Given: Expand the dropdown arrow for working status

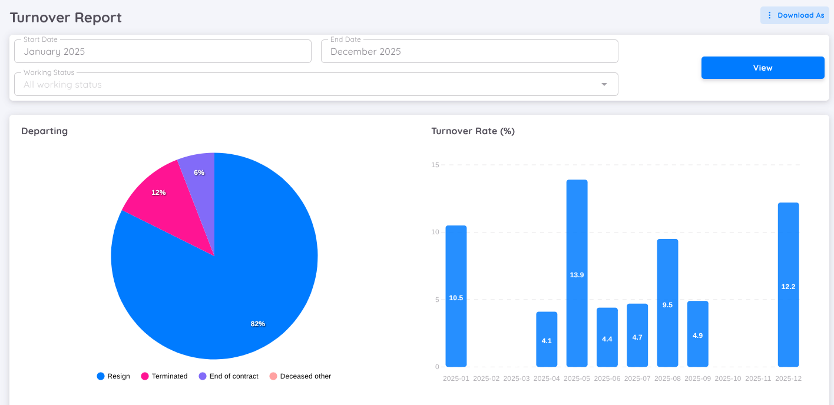Looking at the screenshot, I should [x=604, y=84].
